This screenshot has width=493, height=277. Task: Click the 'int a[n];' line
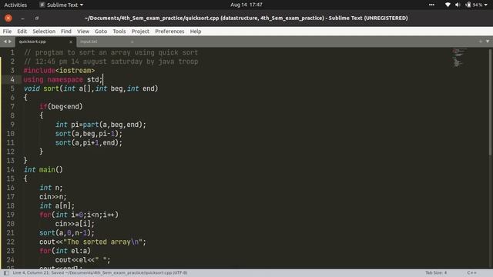click(x=57, y=205)
